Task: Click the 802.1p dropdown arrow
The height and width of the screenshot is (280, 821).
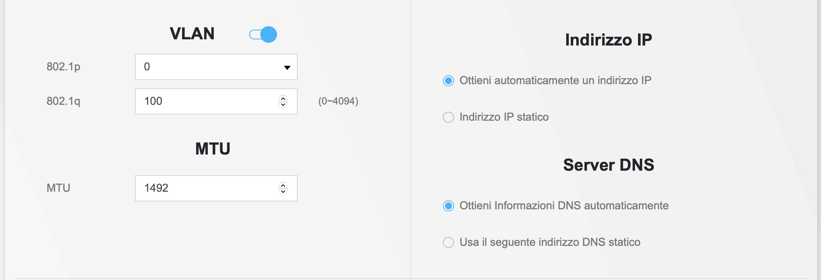Action: point(287,68)
